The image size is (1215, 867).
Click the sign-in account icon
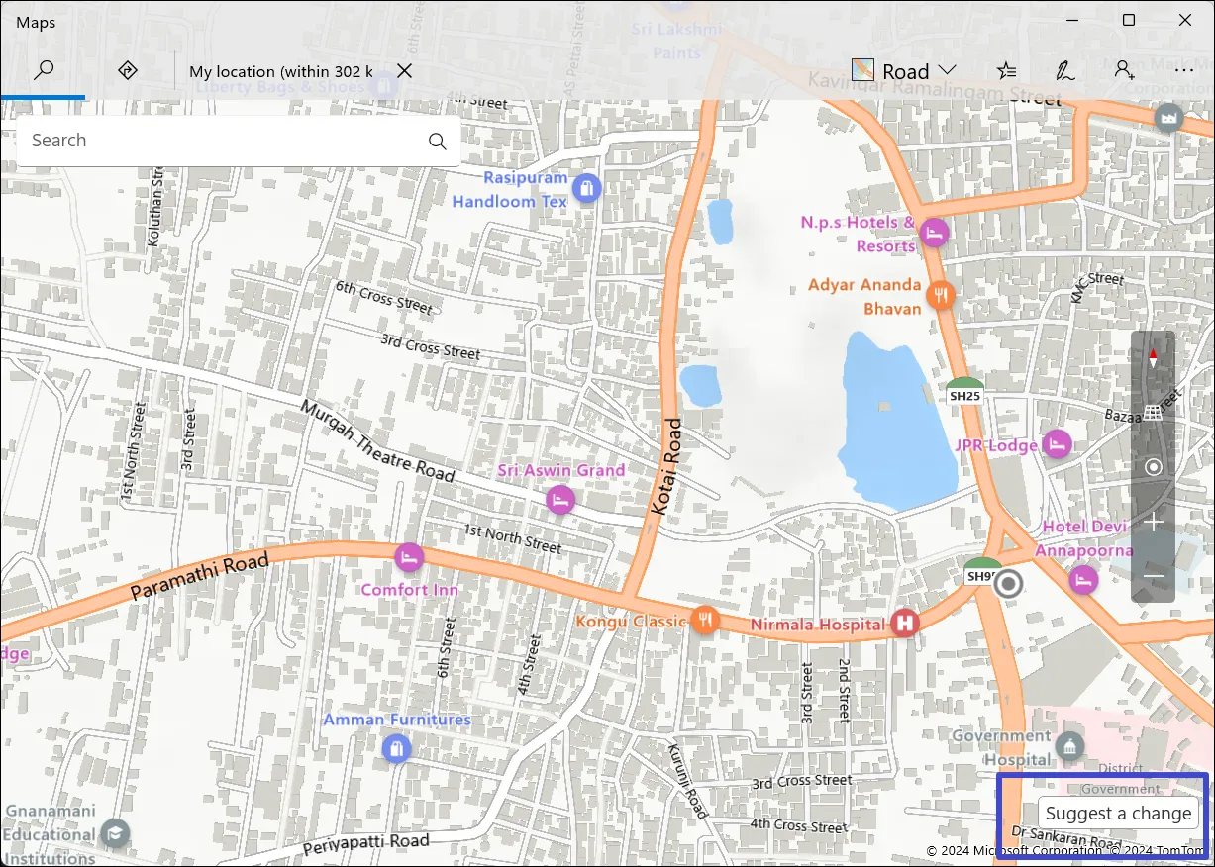pos(1124,70)
